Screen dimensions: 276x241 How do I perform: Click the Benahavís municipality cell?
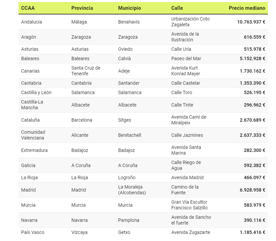coord(129,22)
